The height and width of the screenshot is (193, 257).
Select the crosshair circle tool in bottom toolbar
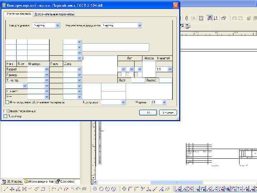(124, 189)
